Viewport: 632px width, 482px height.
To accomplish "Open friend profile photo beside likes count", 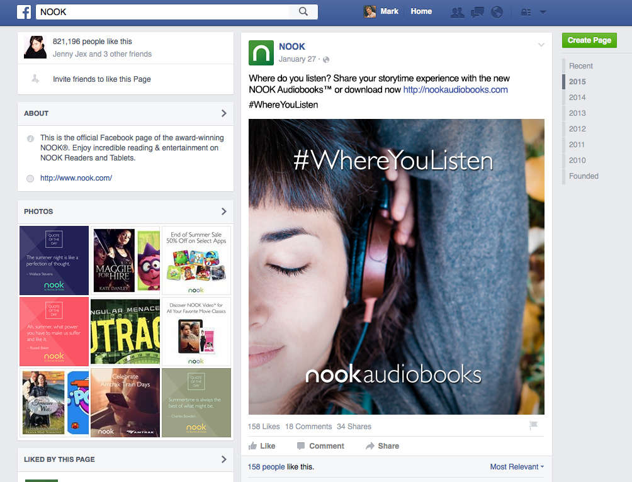I will [x=35, y=47].
